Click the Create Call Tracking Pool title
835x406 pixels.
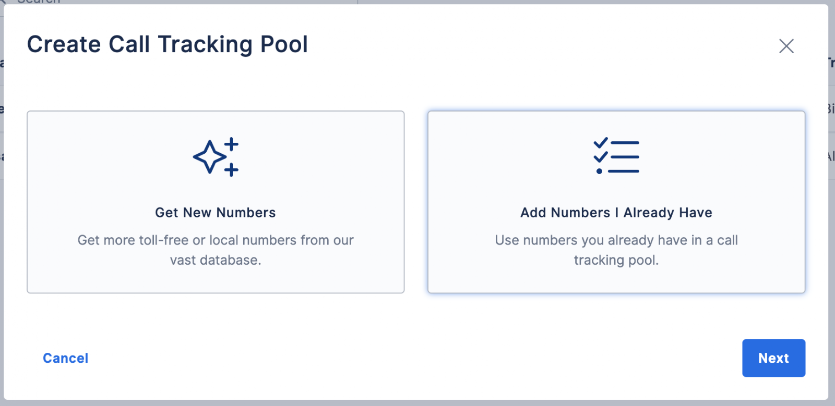pyautogui.click(x=168, y=44)
